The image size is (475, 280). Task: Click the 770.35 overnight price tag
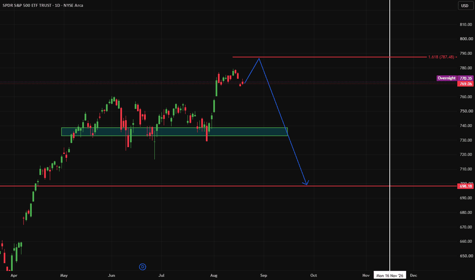tap(466, 78)
